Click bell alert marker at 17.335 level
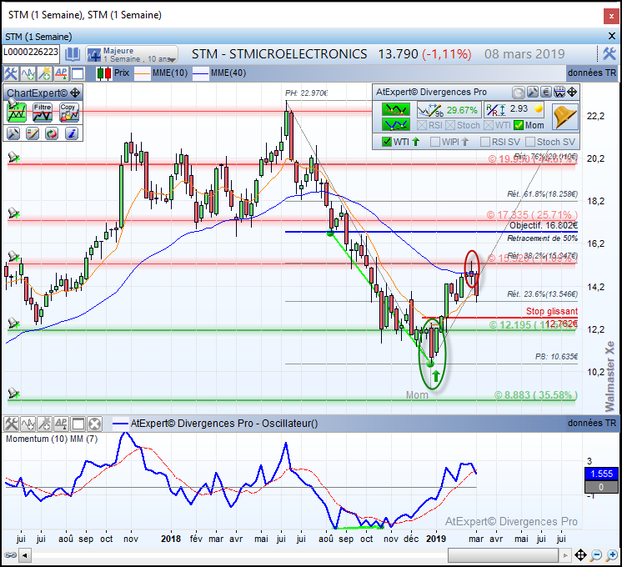This screenshot has width=622, height=567. coord(13,213)
